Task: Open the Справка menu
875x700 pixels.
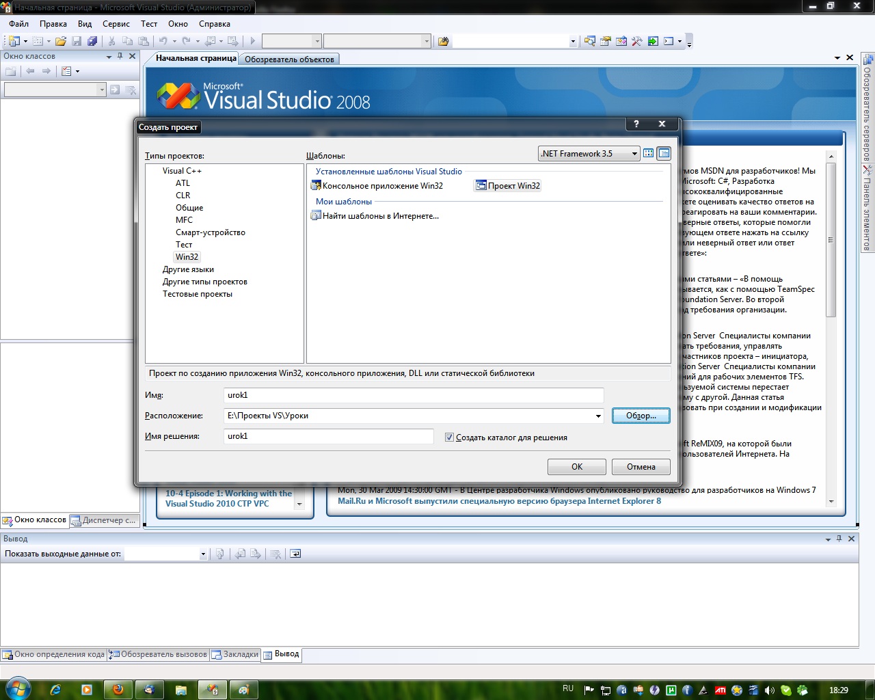Action: 215,23
